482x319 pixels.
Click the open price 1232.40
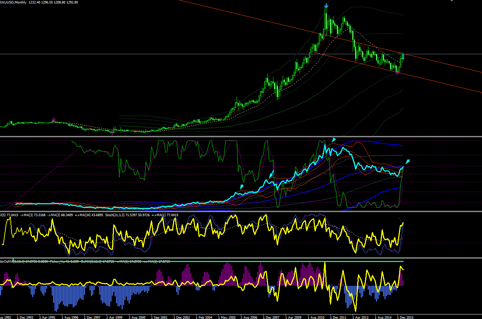click(34, 2)
